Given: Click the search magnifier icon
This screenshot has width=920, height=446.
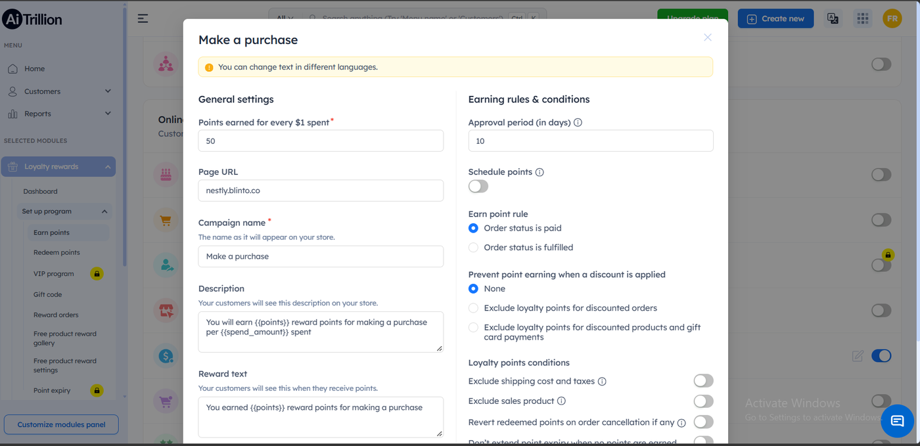Looking at the screenshot, I should pos(312,18).
